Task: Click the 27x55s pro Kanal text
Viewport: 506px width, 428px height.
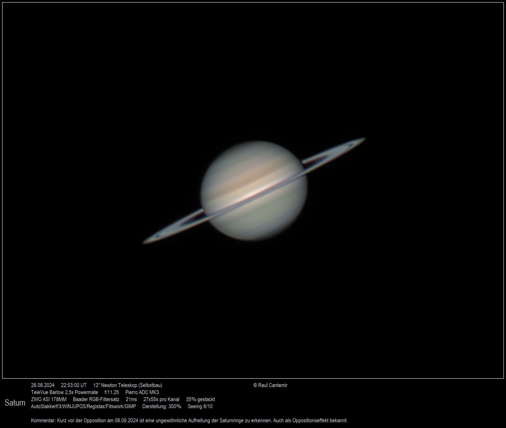Action: click(x=161, y=399)
